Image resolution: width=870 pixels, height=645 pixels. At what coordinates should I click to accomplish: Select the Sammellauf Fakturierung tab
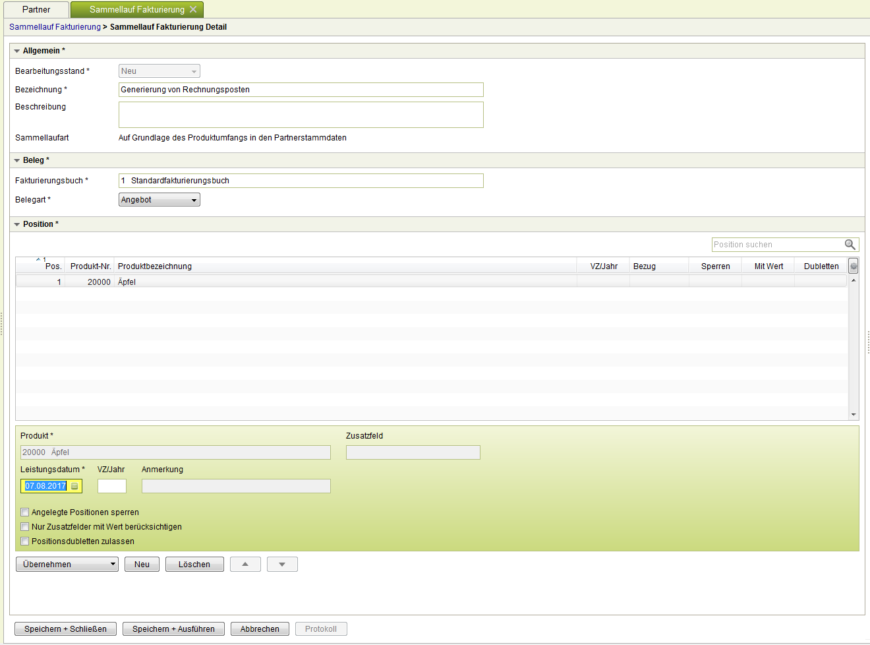pos(137,9)
